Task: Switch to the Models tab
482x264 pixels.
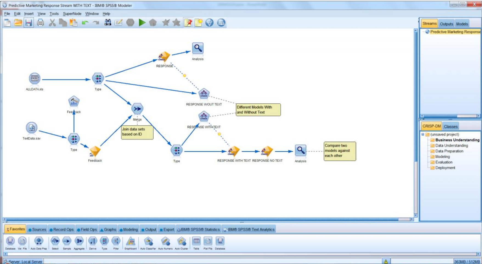Action: (462, 24)
